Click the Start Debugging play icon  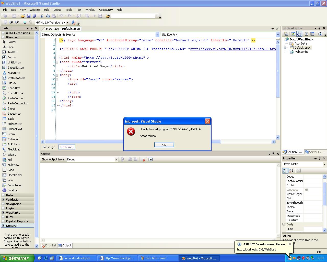(x=94, y=16)
